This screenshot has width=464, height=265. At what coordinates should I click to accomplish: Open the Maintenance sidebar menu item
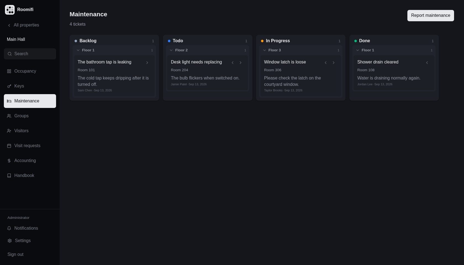[x=30, y=101]
